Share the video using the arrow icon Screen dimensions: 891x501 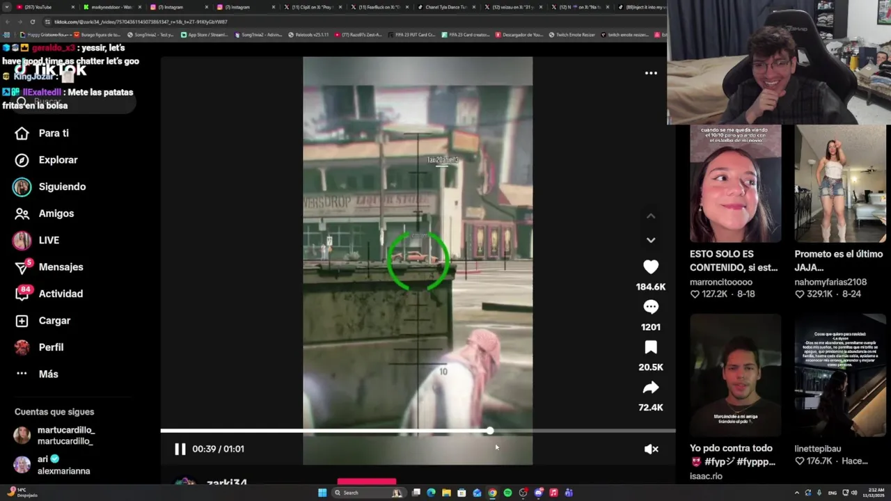click(651, 388)
